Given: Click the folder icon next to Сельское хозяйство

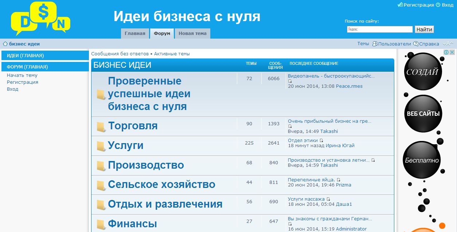Looking at the screenshot, I should click(101, 185).
